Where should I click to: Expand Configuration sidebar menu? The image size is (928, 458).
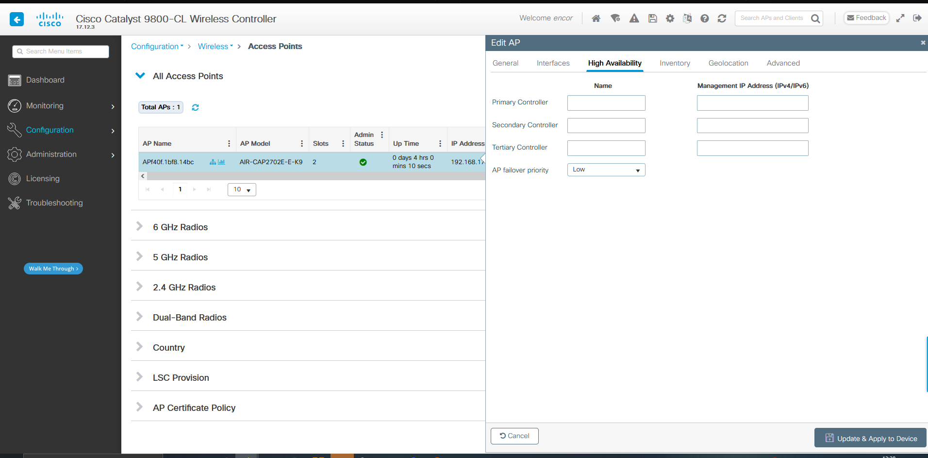point(61,130)
